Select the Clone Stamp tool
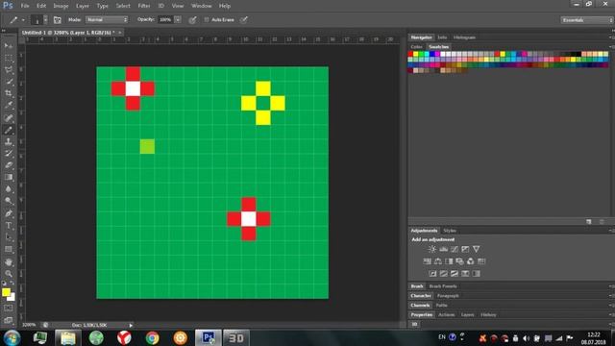Image resolution: width=615 pixels, height=346 pixels. click(x=9, y=141)
